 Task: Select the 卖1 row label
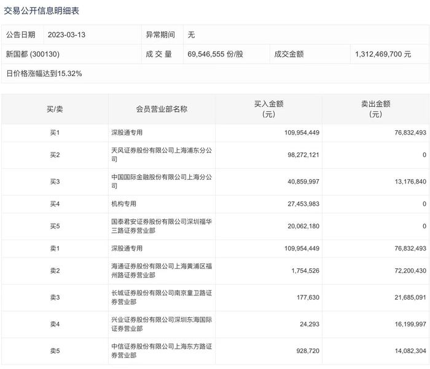[55, 249]
